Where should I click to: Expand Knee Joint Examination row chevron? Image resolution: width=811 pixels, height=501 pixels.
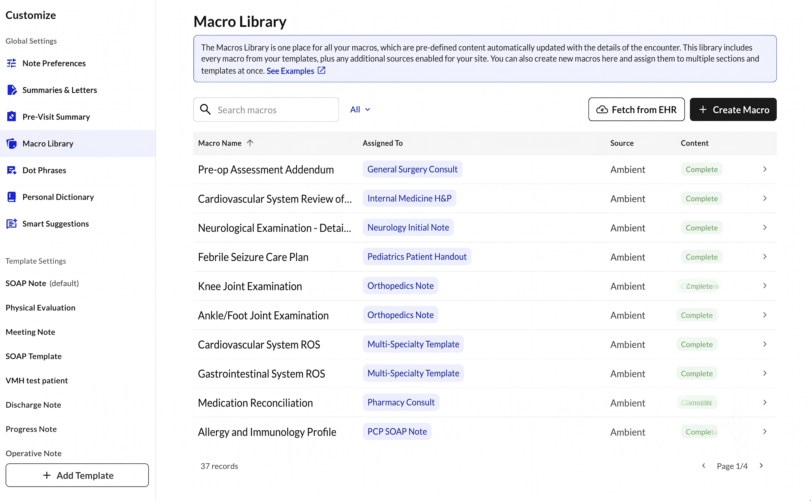click(x=765, y=286)
